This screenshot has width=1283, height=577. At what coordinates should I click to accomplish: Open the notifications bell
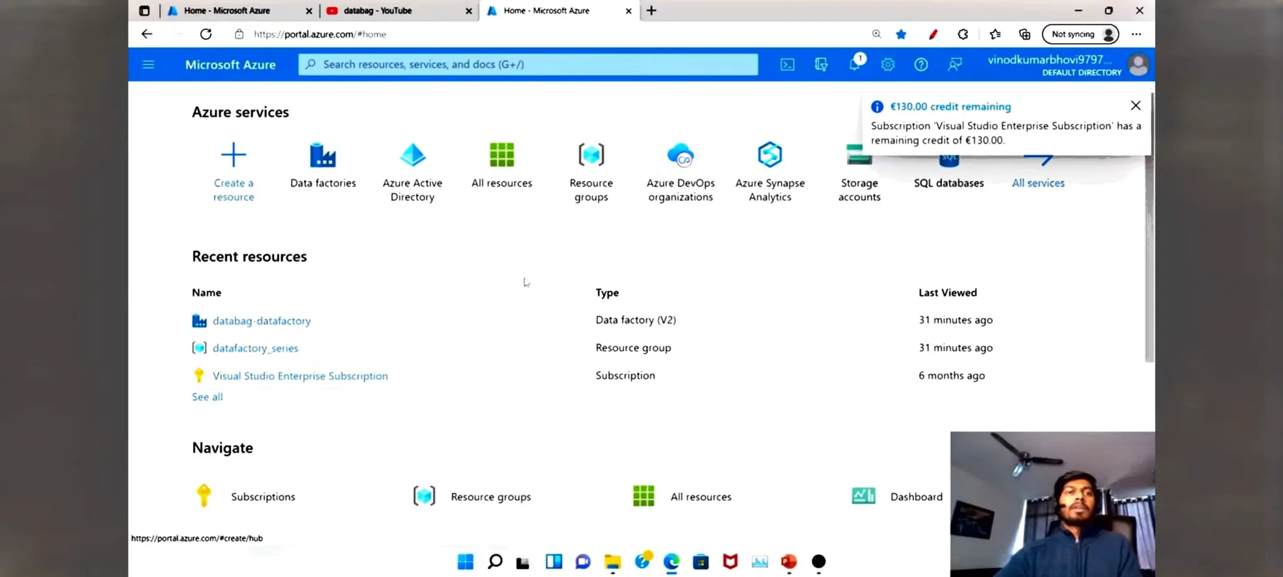pyautogui.click(x=856, y=64)
